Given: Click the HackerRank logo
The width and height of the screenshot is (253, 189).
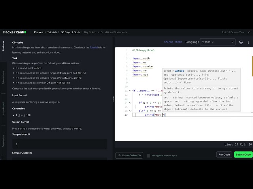Looking at the screenshot, I should pos(15,32).
